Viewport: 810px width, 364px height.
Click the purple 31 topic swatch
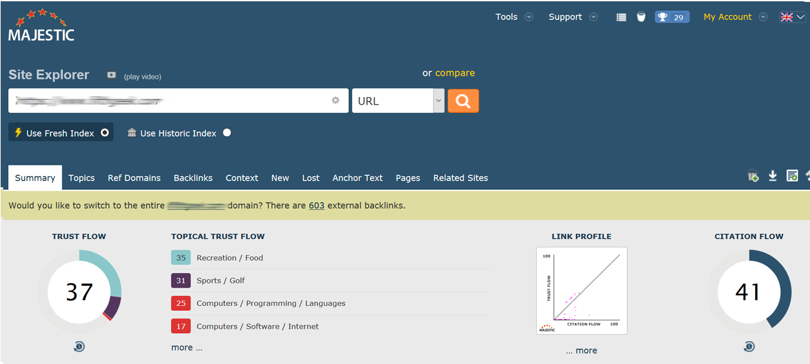[x=181, y=280]
